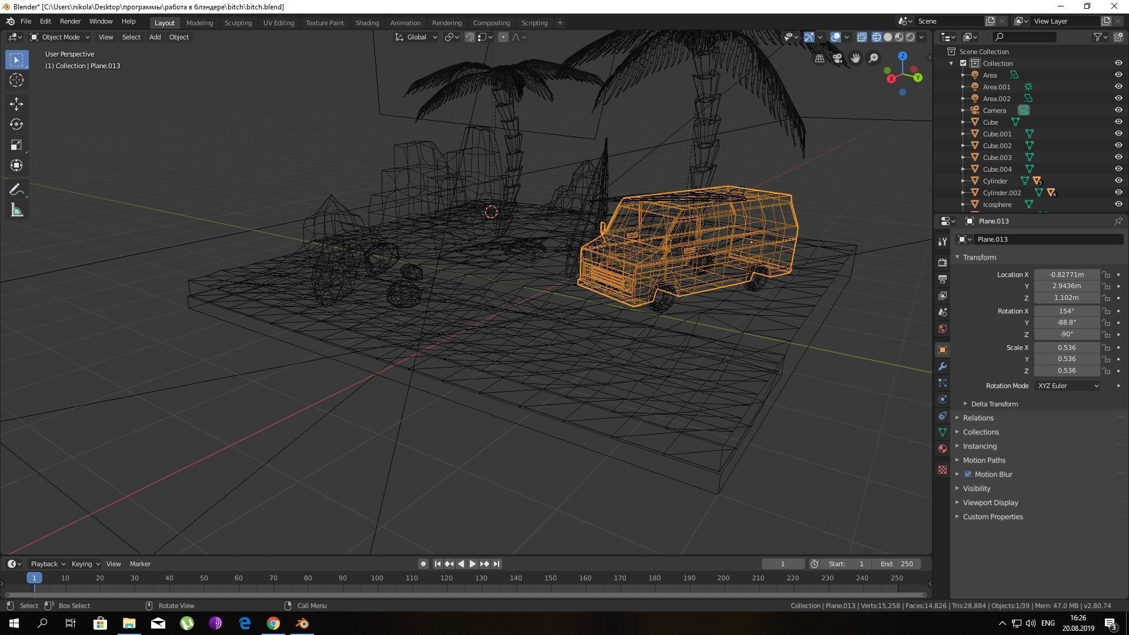Jump to the timeline end frame

[496, 564]
